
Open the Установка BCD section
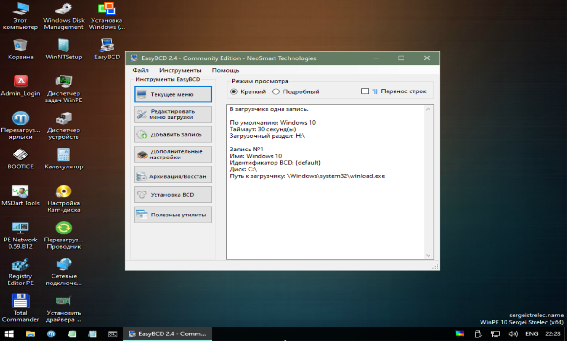(x=173, y=194)
